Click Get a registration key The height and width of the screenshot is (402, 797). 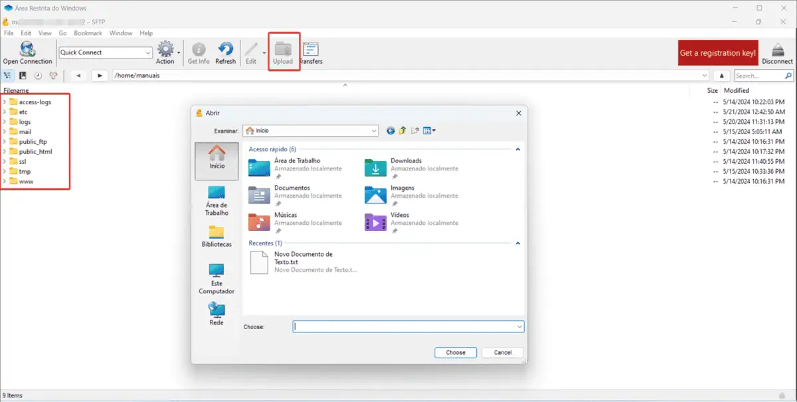coord(718,52)
